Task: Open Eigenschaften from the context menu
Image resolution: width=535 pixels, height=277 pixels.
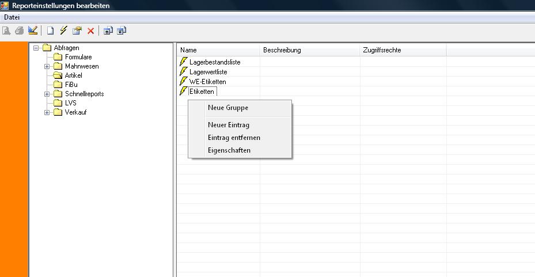Action: click(x=229, y=150)
